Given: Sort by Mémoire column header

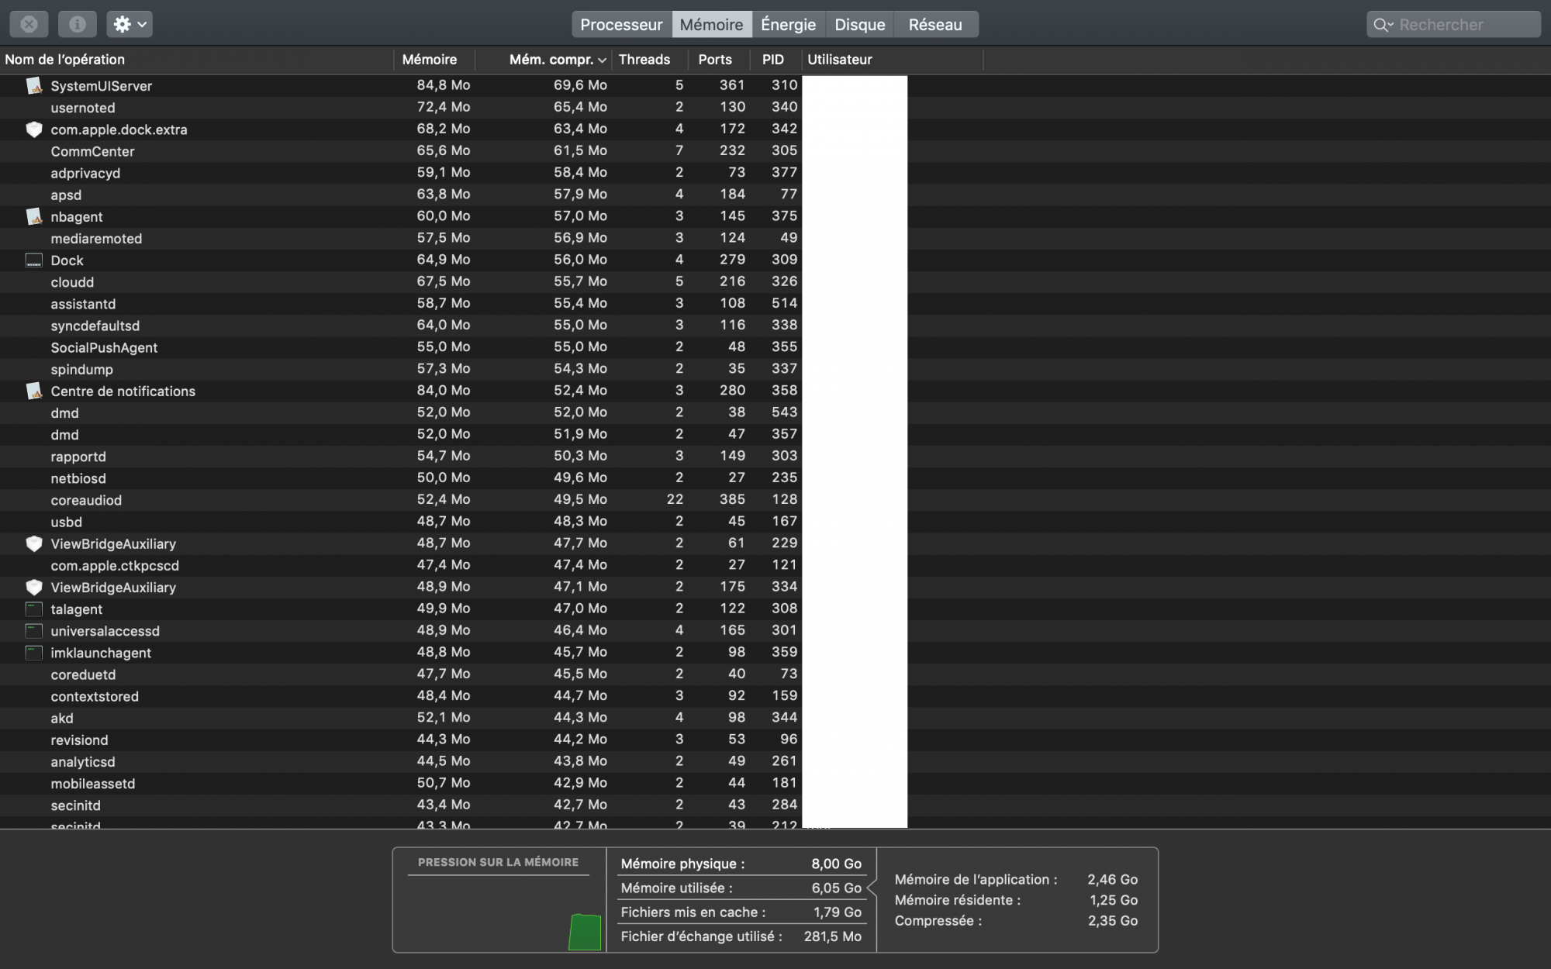Looking at the screenshot, I should [434, 60].
